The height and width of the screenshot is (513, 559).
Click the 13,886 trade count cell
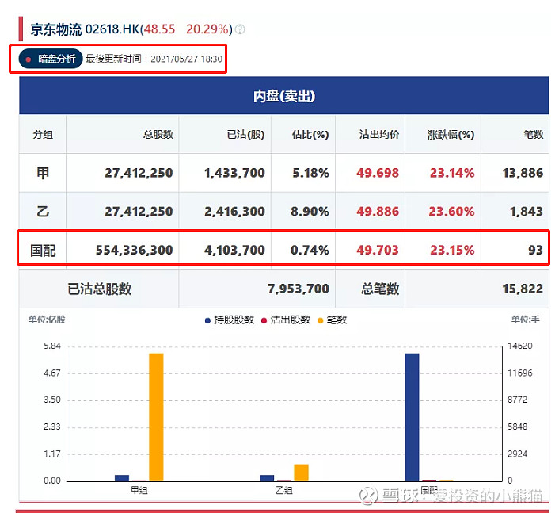[523, 173]
